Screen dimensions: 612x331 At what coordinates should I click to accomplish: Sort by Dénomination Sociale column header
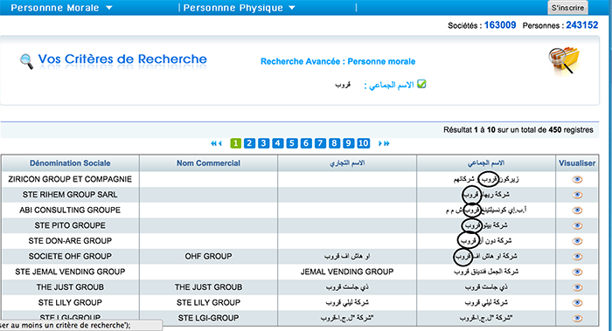[x=70, y=163]
